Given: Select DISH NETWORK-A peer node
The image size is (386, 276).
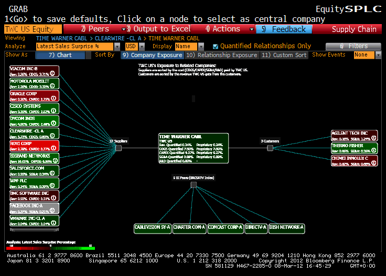Looking at the screenshot, I should [286, 228].
